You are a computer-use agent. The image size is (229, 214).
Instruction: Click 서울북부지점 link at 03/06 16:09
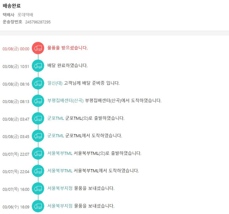60,206
